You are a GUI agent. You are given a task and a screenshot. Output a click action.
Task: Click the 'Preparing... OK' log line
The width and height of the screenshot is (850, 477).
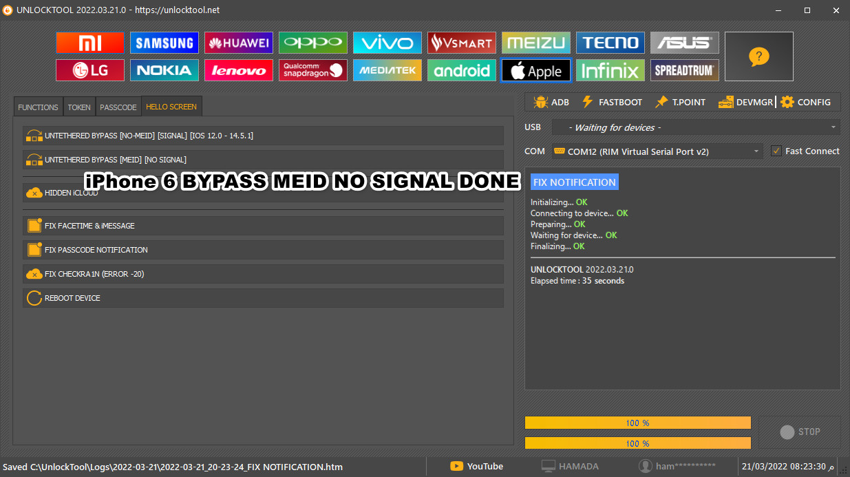(x=557, y=224)
